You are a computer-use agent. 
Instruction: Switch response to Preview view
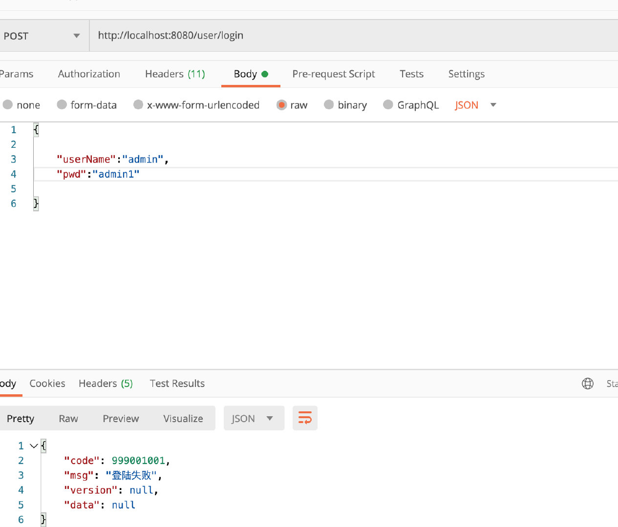click(121, 419)
